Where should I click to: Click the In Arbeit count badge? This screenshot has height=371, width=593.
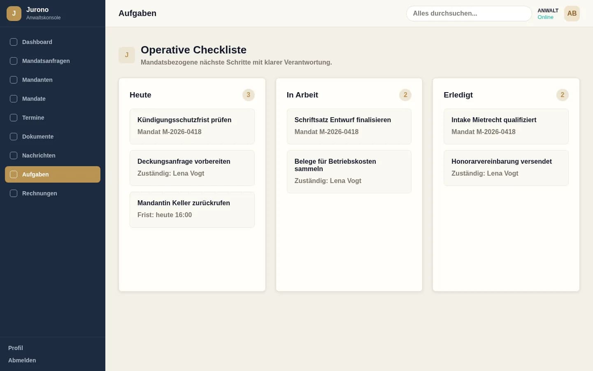pos(405,95)
